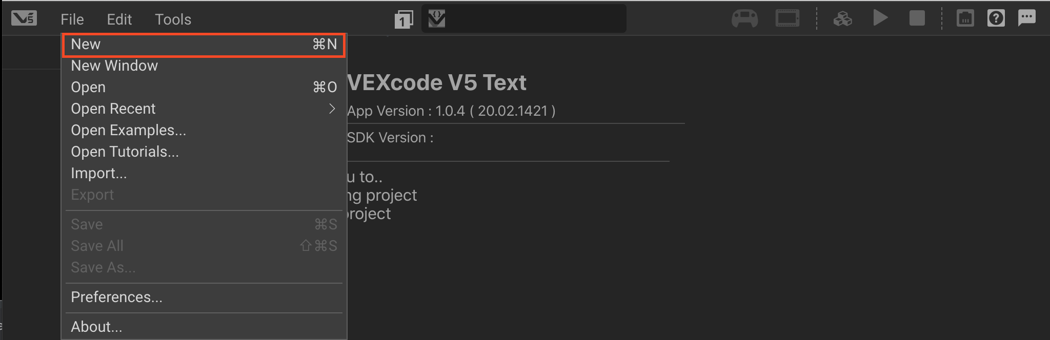Screen dimensions: 1050x340
Task: Open Preferences from the File menu
Action: (x=116, y=297)
